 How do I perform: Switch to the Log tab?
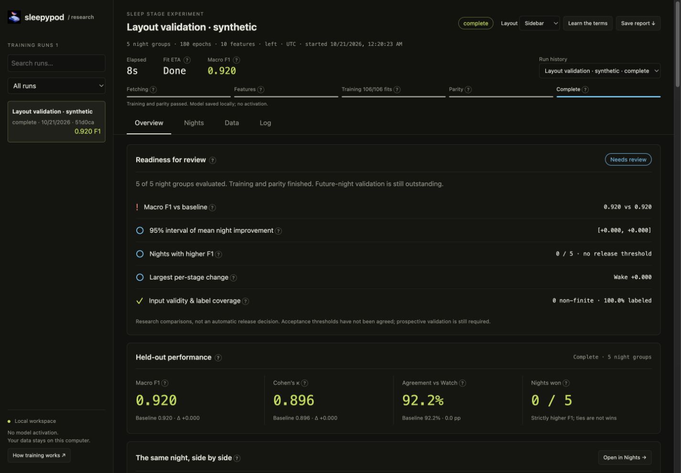265,123
